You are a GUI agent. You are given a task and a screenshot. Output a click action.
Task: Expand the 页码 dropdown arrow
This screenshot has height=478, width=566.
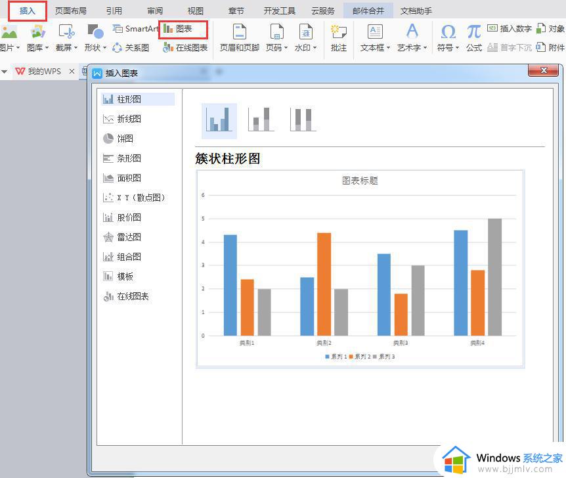pos(286,48)
